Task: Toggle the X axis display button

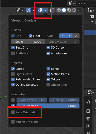Action: coord(63,36)
